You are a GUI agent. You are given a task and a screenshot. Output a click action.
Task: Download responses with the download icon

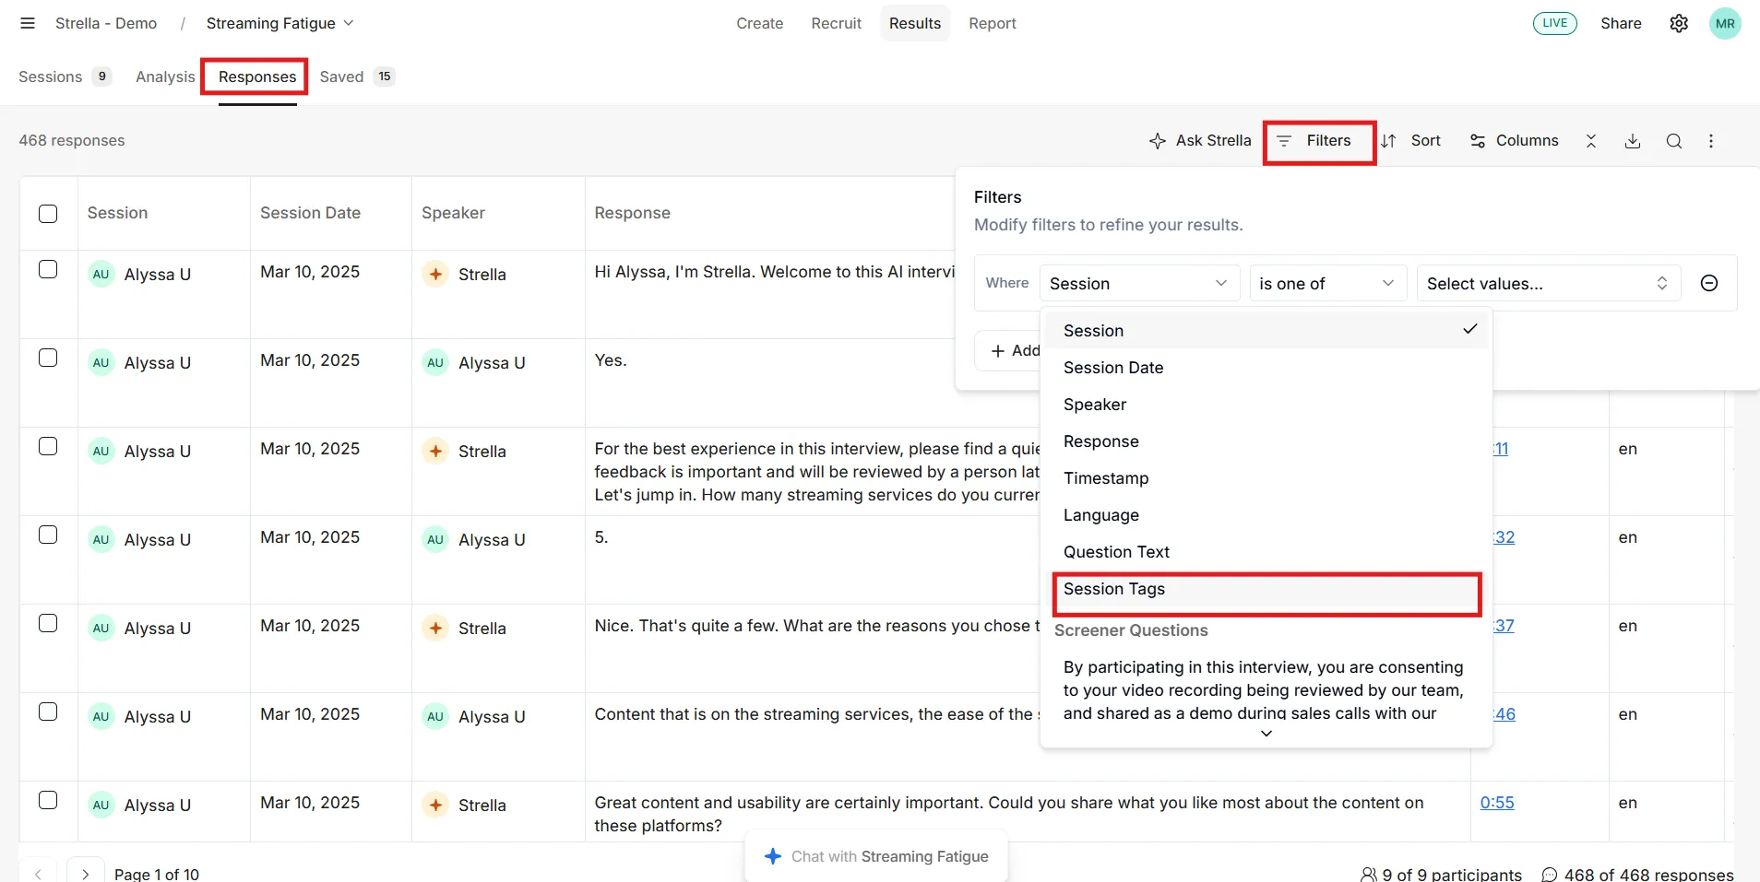(x=1633, y=141)
